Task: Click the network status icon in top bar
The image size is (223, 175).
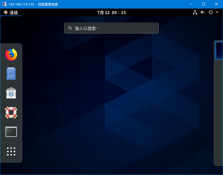Action: (195, 12)
